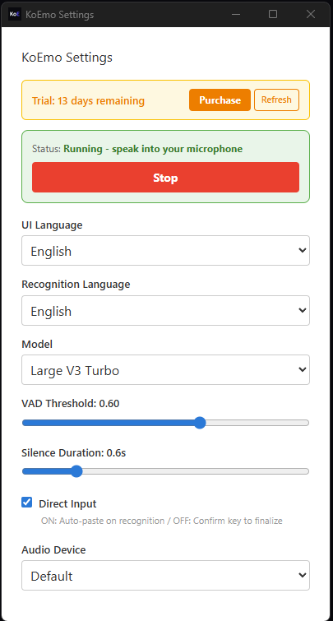Screen dimensions: 333x621
Task: Click the 'Trial: 13 days remaining' text
Action: [x=88, y=100]
